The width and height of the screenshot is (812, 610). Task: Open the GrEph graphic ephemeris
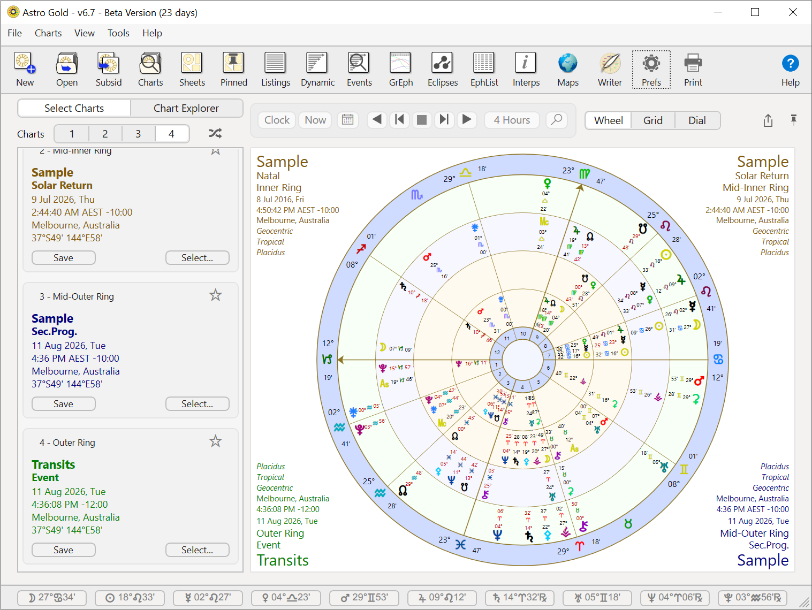[x=401, y=70]
